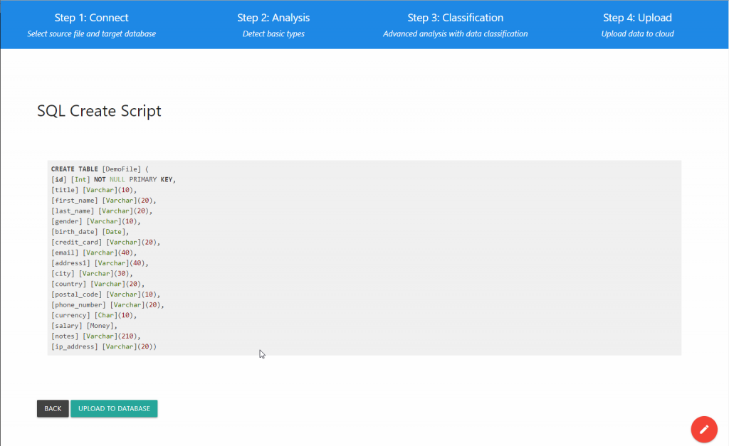Click the [email] Varchar(40) line
The height and width of the screenshot is (446, 729).
[x=93, y=253]
